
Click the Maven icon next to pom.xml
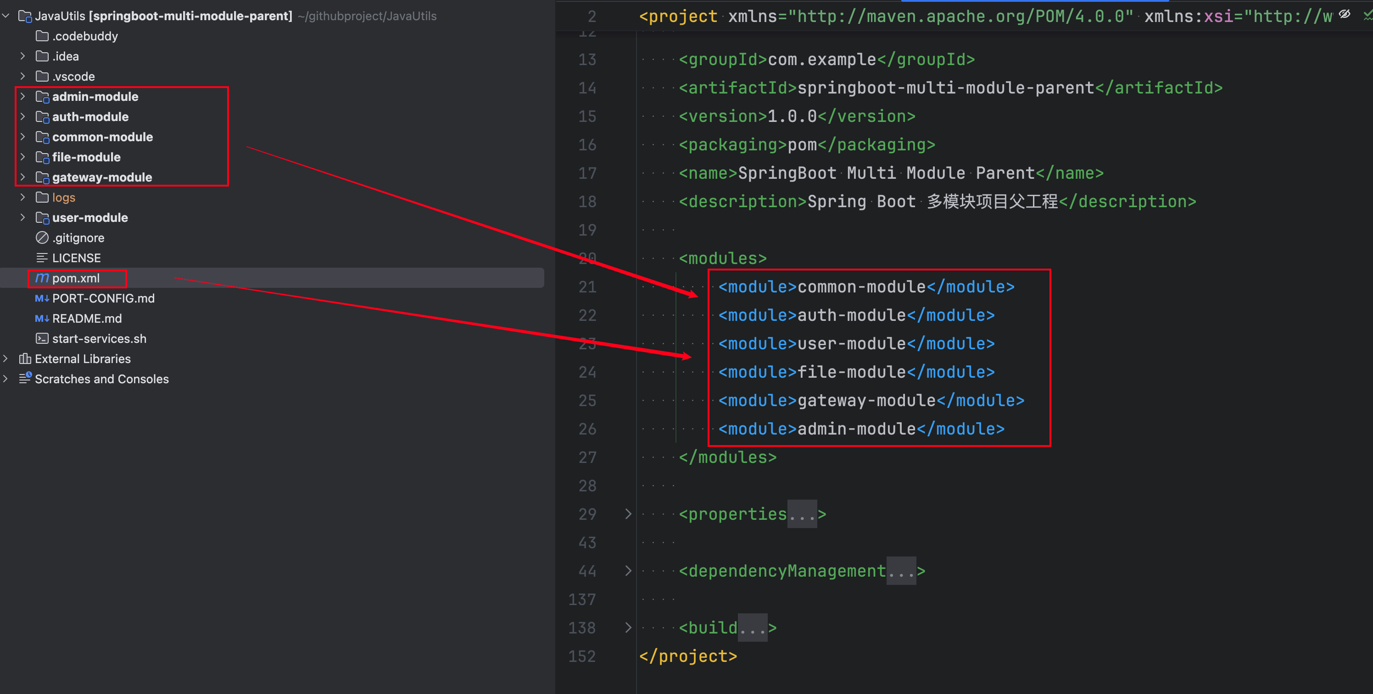(42, 278)
